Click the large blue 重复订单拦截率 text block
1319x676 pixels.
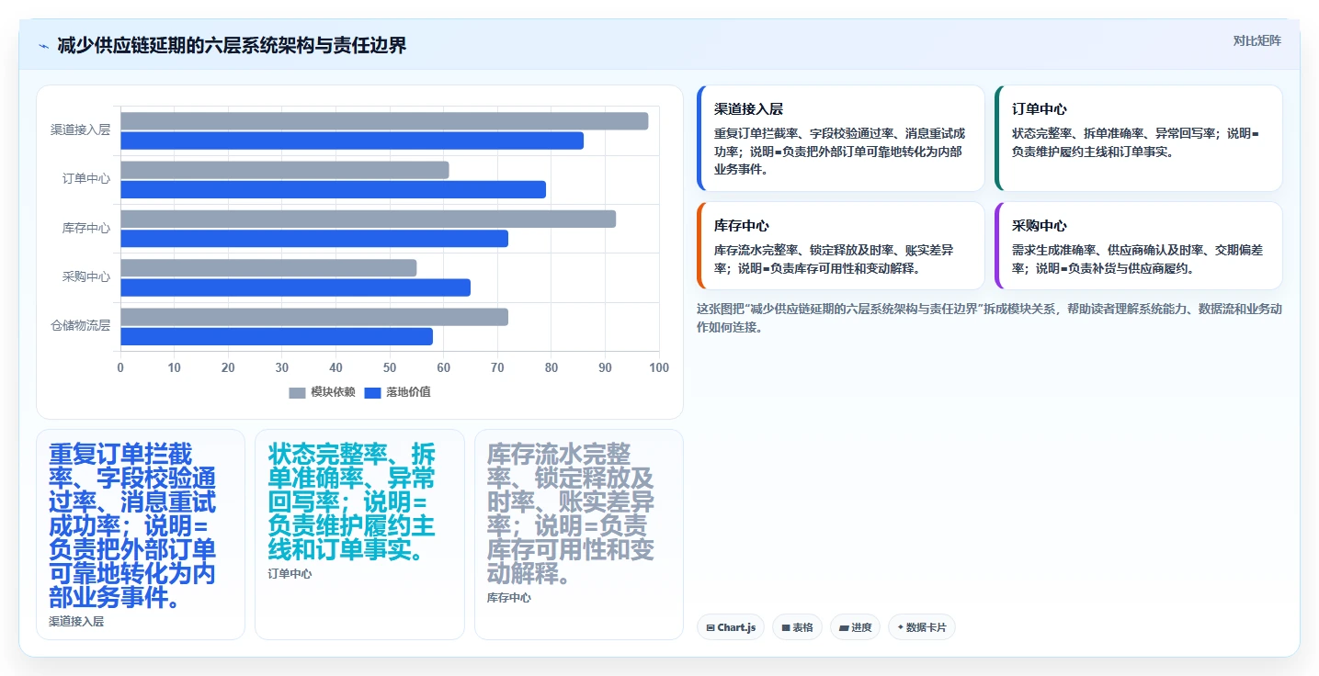[x=132, y=526]
